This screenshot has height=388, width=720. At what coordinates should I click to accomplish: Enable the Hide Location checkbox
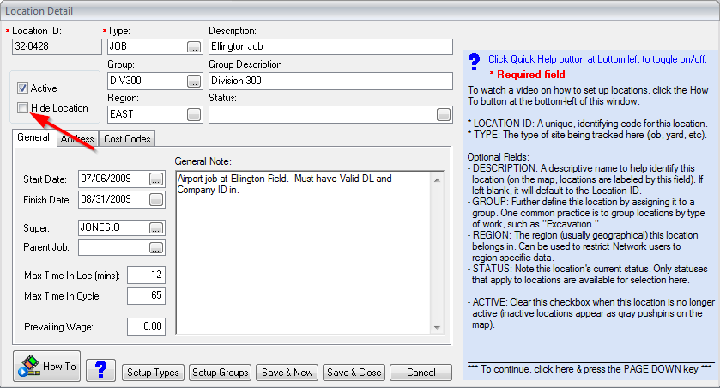[x=23, y=108]
